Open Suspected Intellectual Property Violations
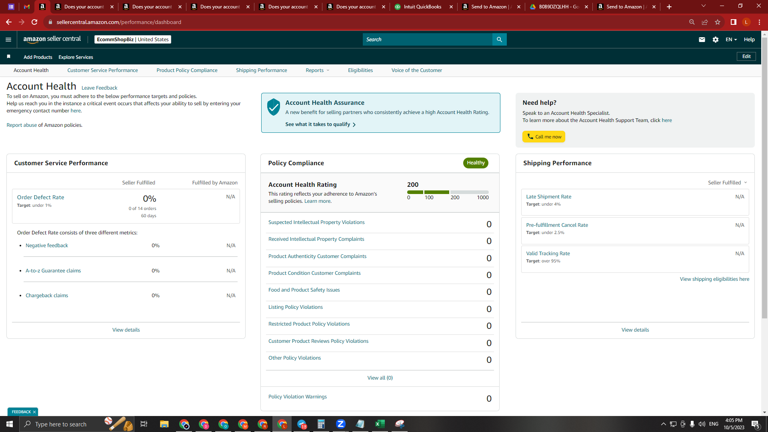 coord(316,222)
